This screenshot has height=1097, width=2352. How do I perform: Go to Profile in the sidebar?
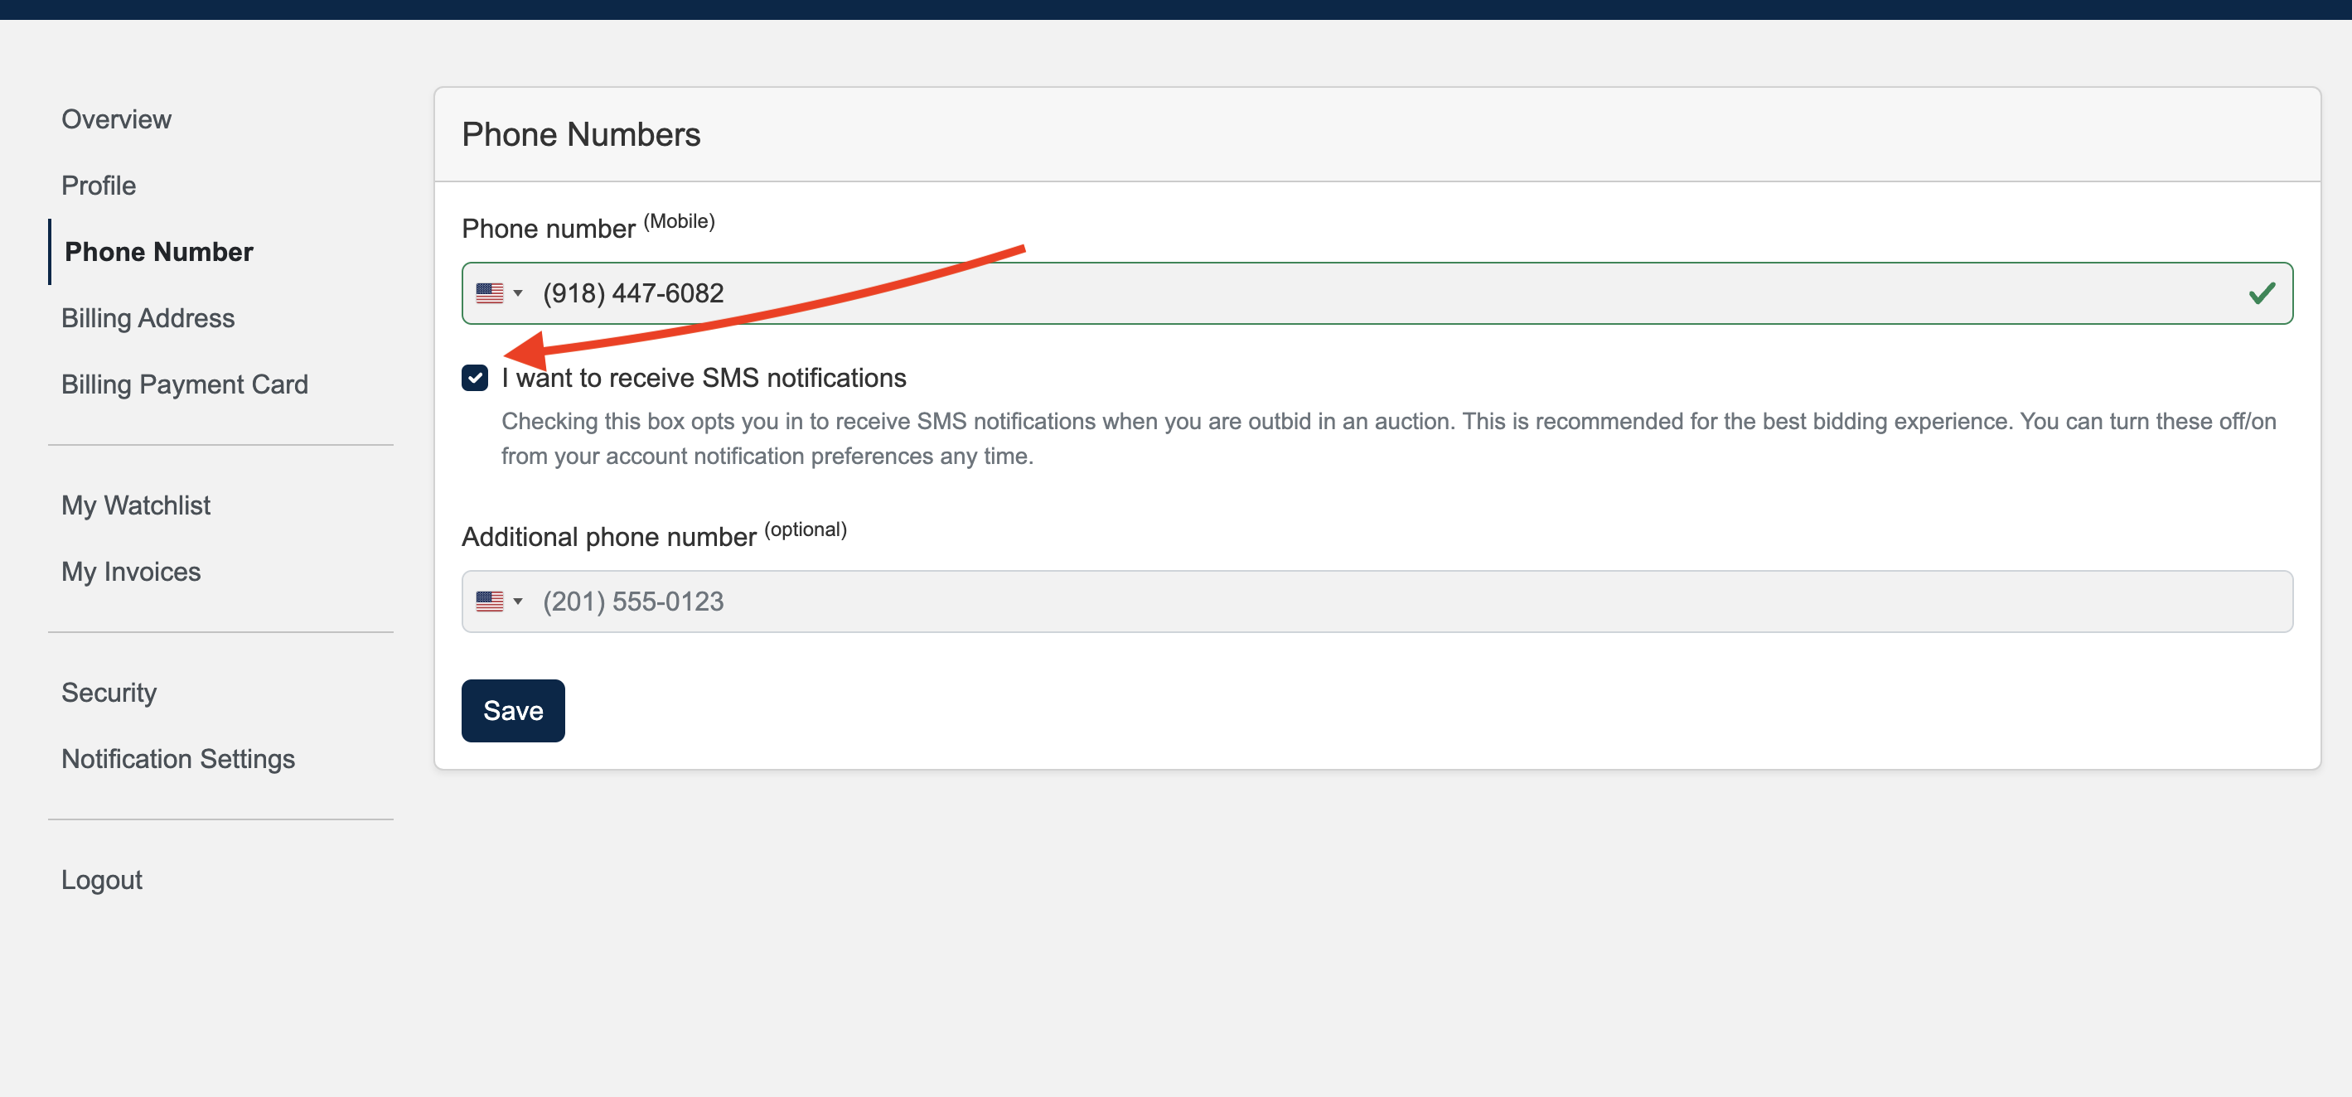[x=99, y=186]
